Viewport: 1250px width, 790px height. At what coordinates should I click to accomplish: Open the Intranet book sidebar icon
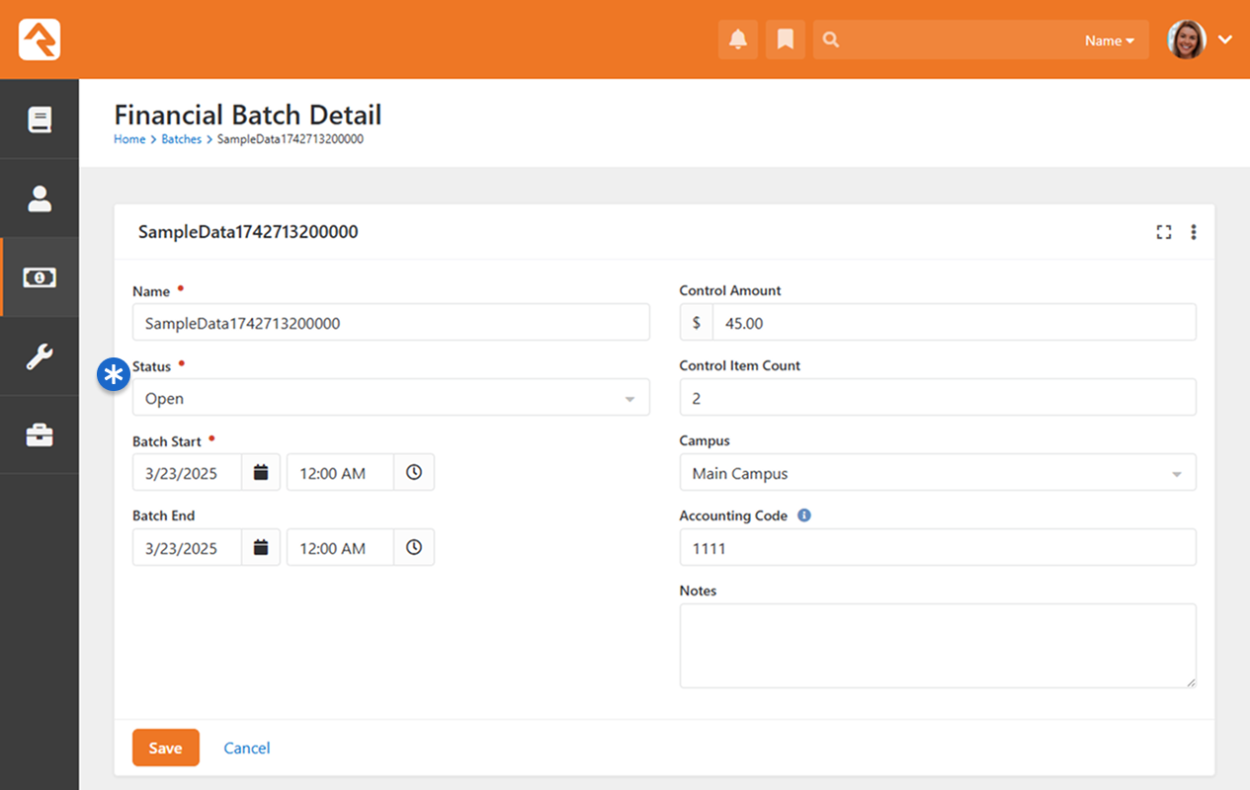tap(40, 119)
